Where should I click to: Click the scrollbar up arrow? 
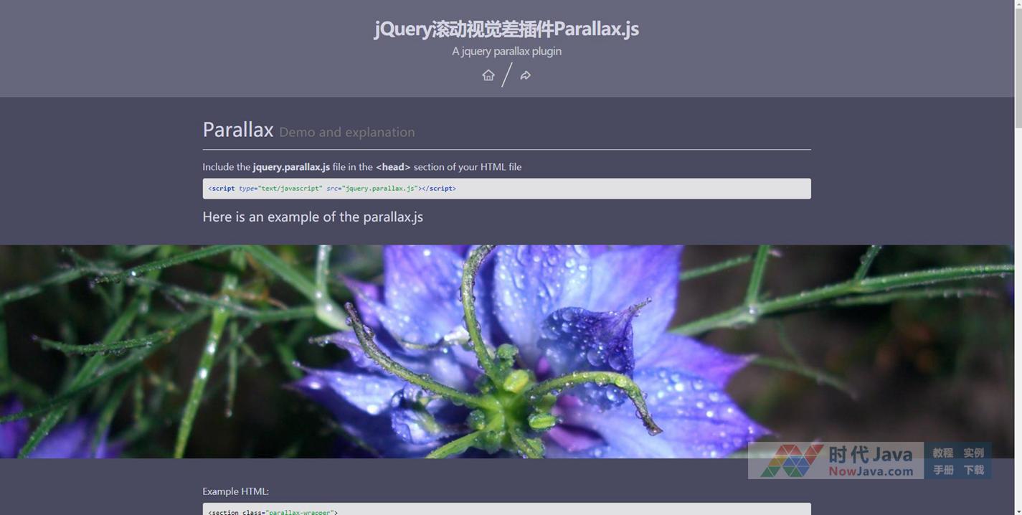point(1018,4)
